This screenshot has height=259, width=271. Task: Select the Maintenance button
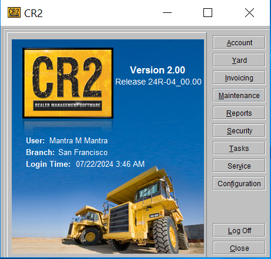(x=239, y=95)
